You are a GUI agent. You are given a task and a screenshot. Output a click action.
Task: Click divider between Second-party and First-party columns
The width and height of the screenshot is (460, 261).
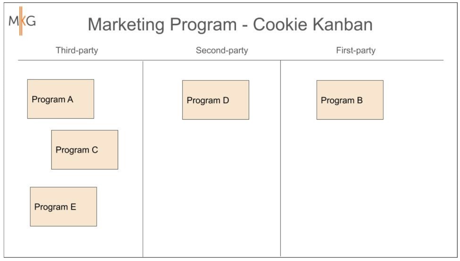pos(281,161)
